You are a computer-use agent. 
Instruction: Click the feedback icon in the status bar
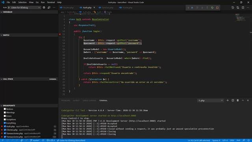point(244,140)
